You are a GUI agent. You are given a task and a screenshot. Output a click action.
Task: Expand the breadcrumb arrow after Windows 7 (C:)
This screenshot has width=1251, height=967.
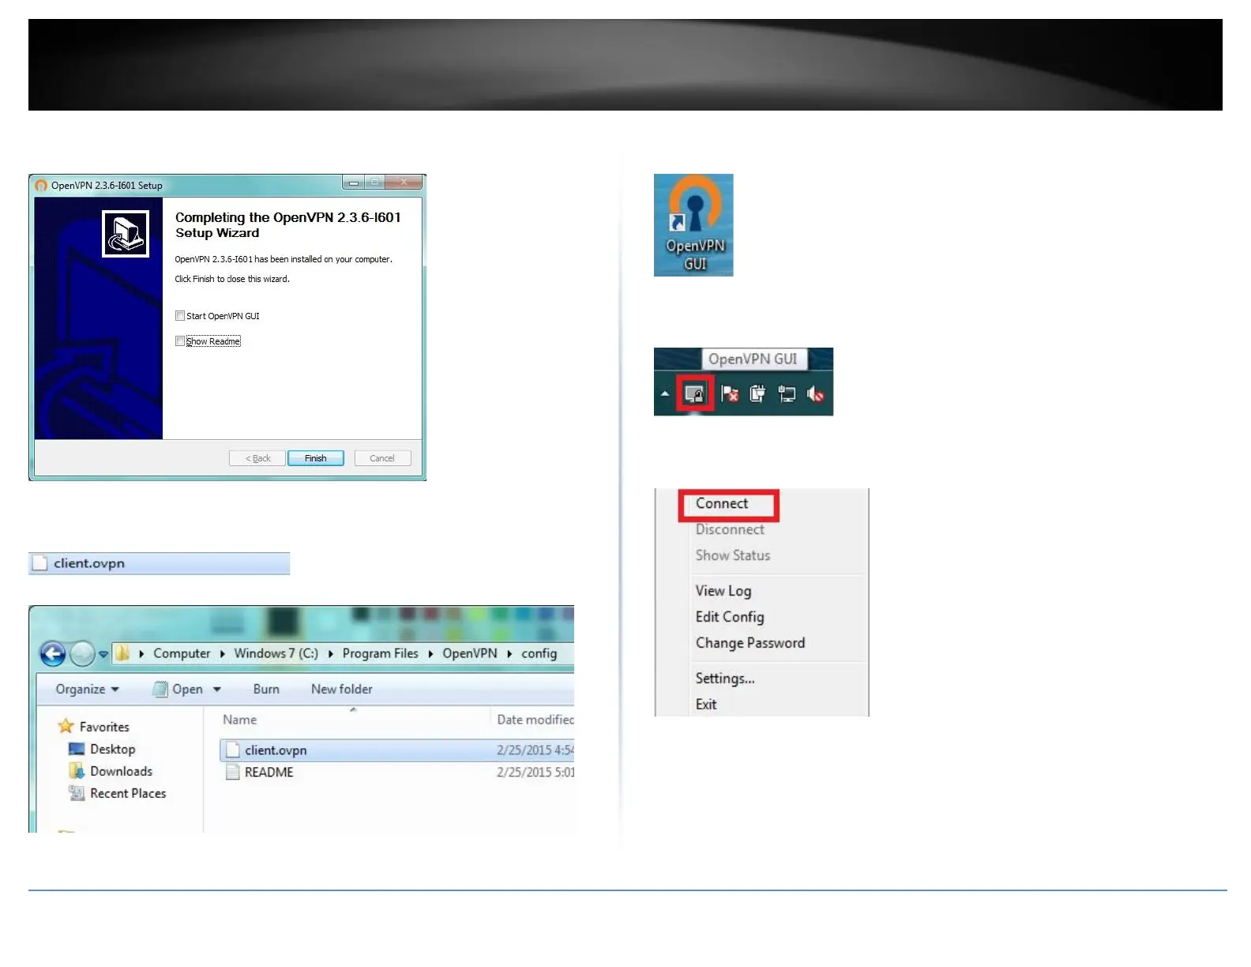(x=331, y=654)
